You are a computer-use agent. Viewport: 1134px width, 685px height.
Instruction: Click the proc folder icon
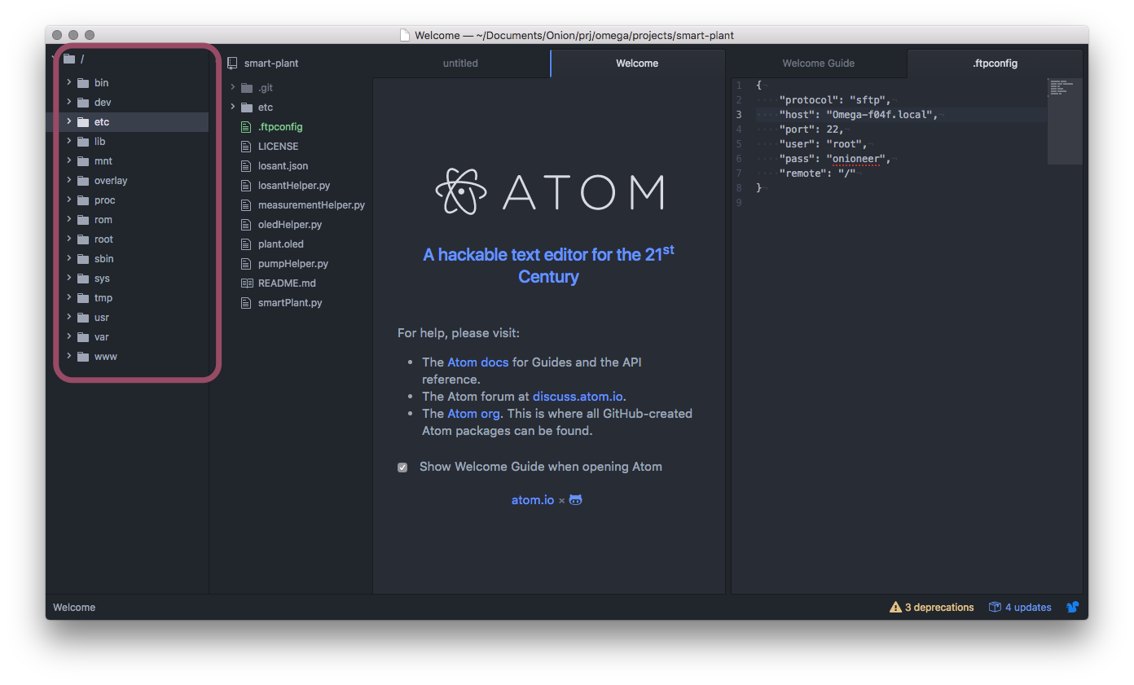(82, 200)
